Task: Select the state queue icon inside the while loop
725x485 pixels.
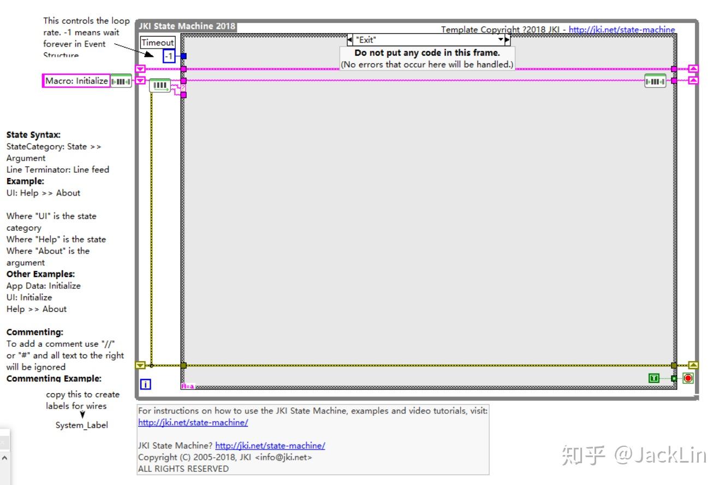Action: (160, 85)
